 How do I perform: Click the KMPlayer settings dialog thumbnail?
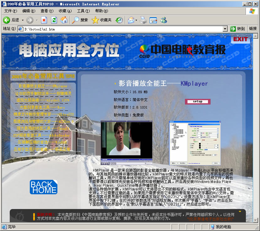click(x=195, y=143)
